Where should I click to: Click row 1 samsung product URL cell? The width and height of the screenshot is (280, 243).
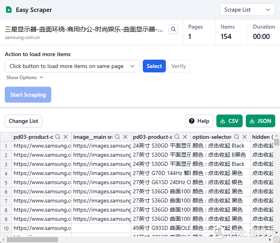click(42, 146)
